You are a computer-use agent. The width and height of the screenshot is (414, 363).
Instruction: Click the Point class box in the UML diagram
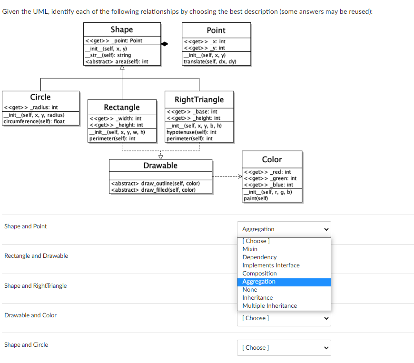pyautogui.click(x=217, y=44)
